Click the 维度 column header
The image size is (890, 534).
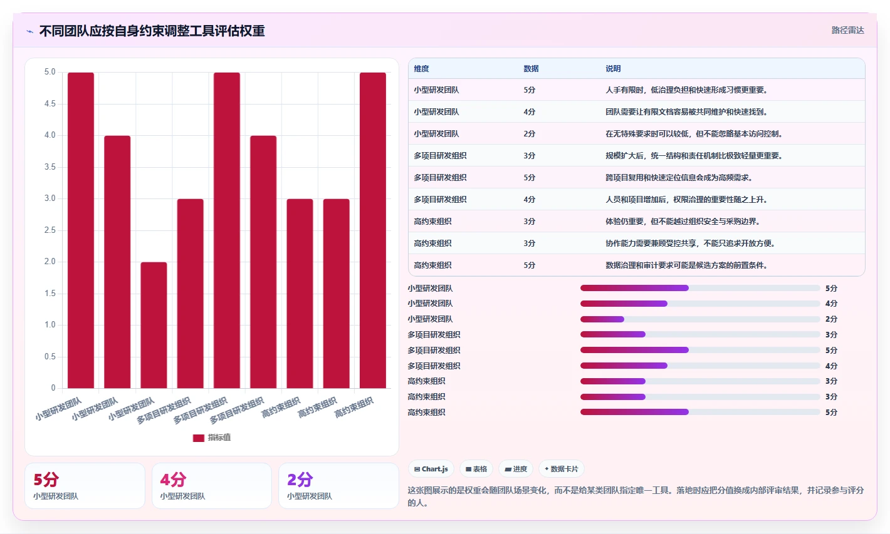[421, 69]
